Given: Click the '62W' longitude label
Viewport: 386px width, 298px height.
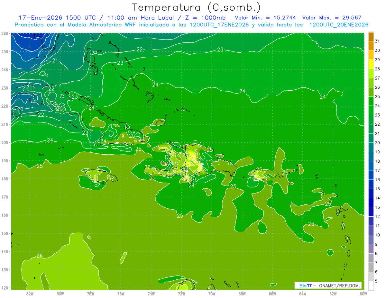Looking at the screenshot, I should click(333, 293).
